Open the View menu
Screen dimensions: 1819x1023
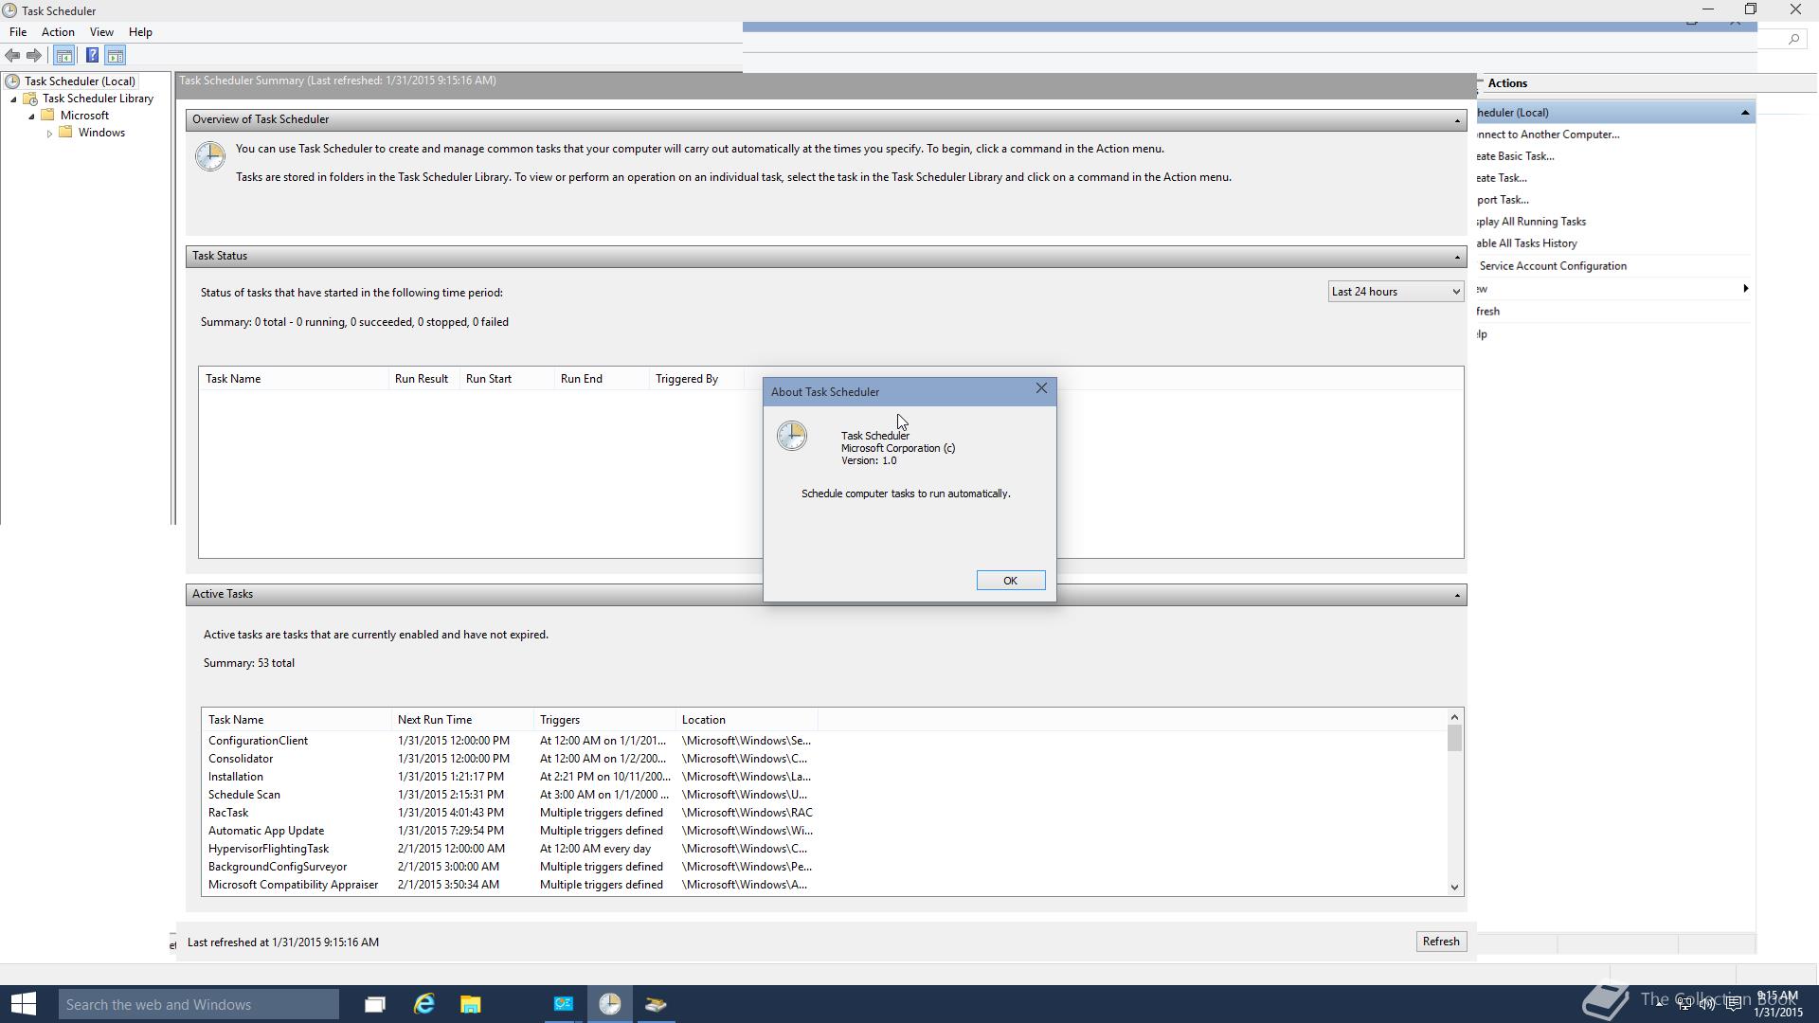tap(101, 32)
